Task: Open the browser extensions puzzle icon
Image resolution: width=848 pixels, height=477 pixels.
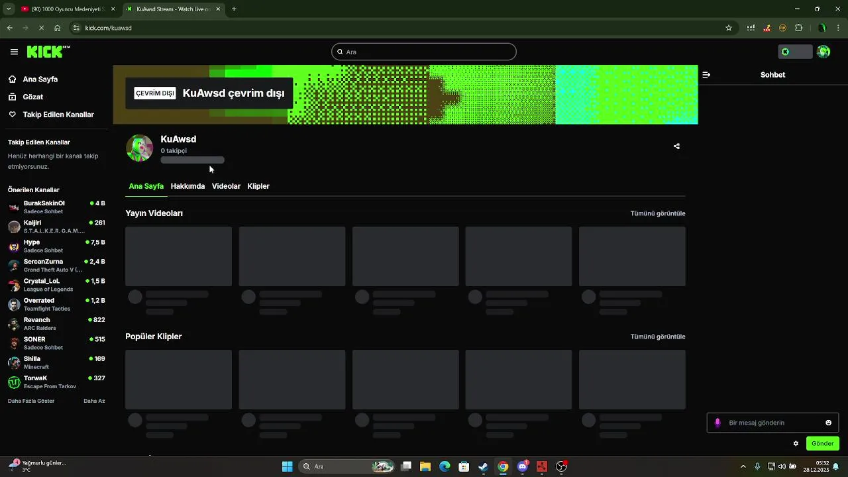Action: (x=799, y=28)
